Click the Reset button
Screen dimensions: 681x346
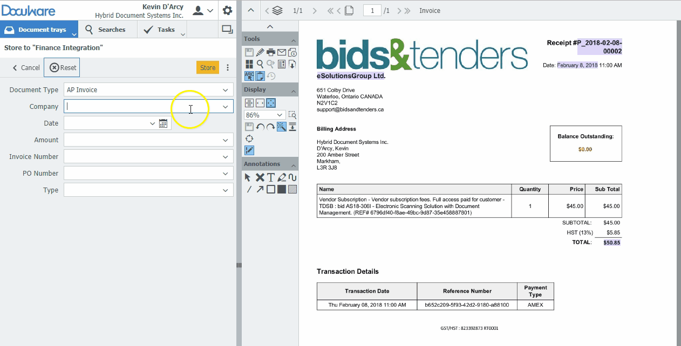click(62, 67)
